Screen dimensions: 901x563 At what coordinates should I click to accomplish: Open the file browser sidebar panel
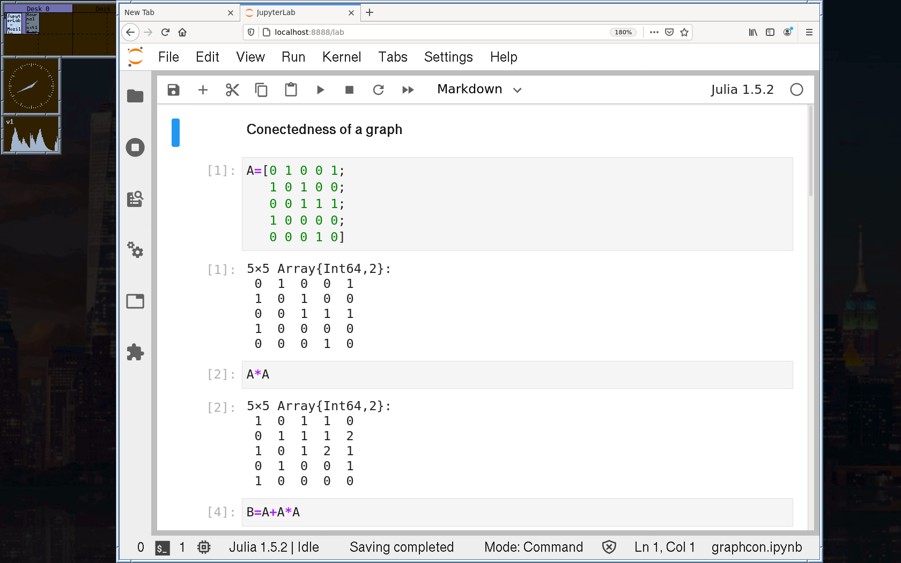135,96
